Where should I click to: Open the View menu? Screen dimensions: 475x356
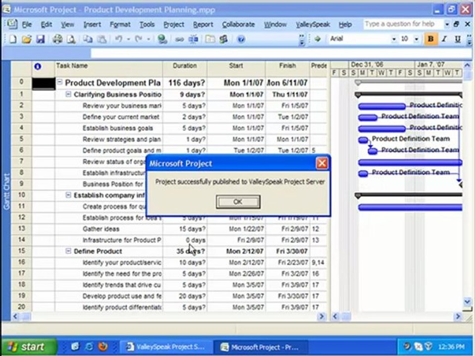pos(67,25)
